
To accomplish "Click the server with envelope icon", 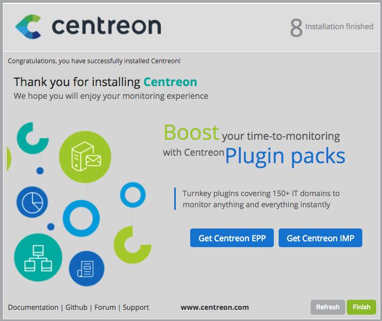I will click(85, 157).
